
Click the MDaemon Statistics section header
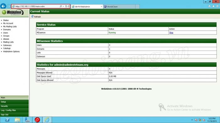(x=126, y=41)
